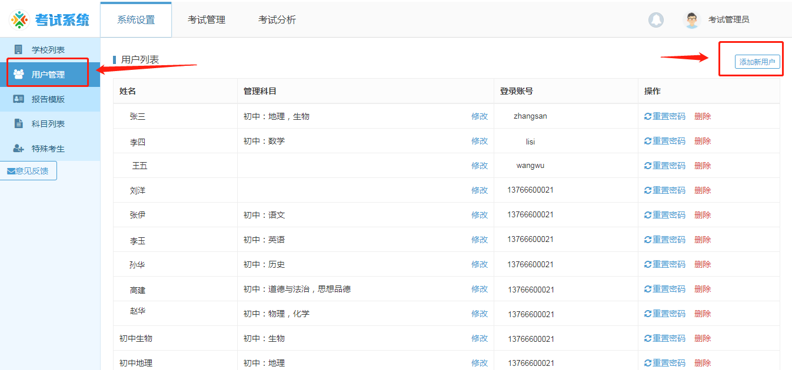This screenshot has width=792, height=370.
Task: Open the 考试分析 tab
Action: click(x=277, y=19)
